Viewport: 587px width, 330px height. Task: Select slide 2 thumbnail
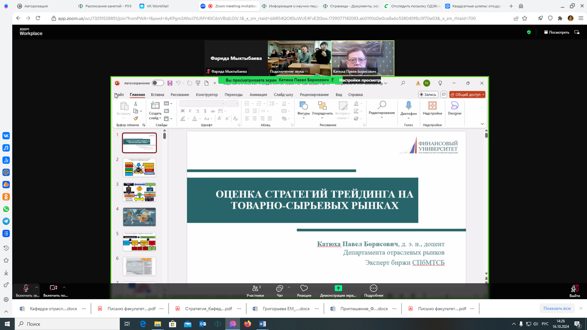[139, 168]
